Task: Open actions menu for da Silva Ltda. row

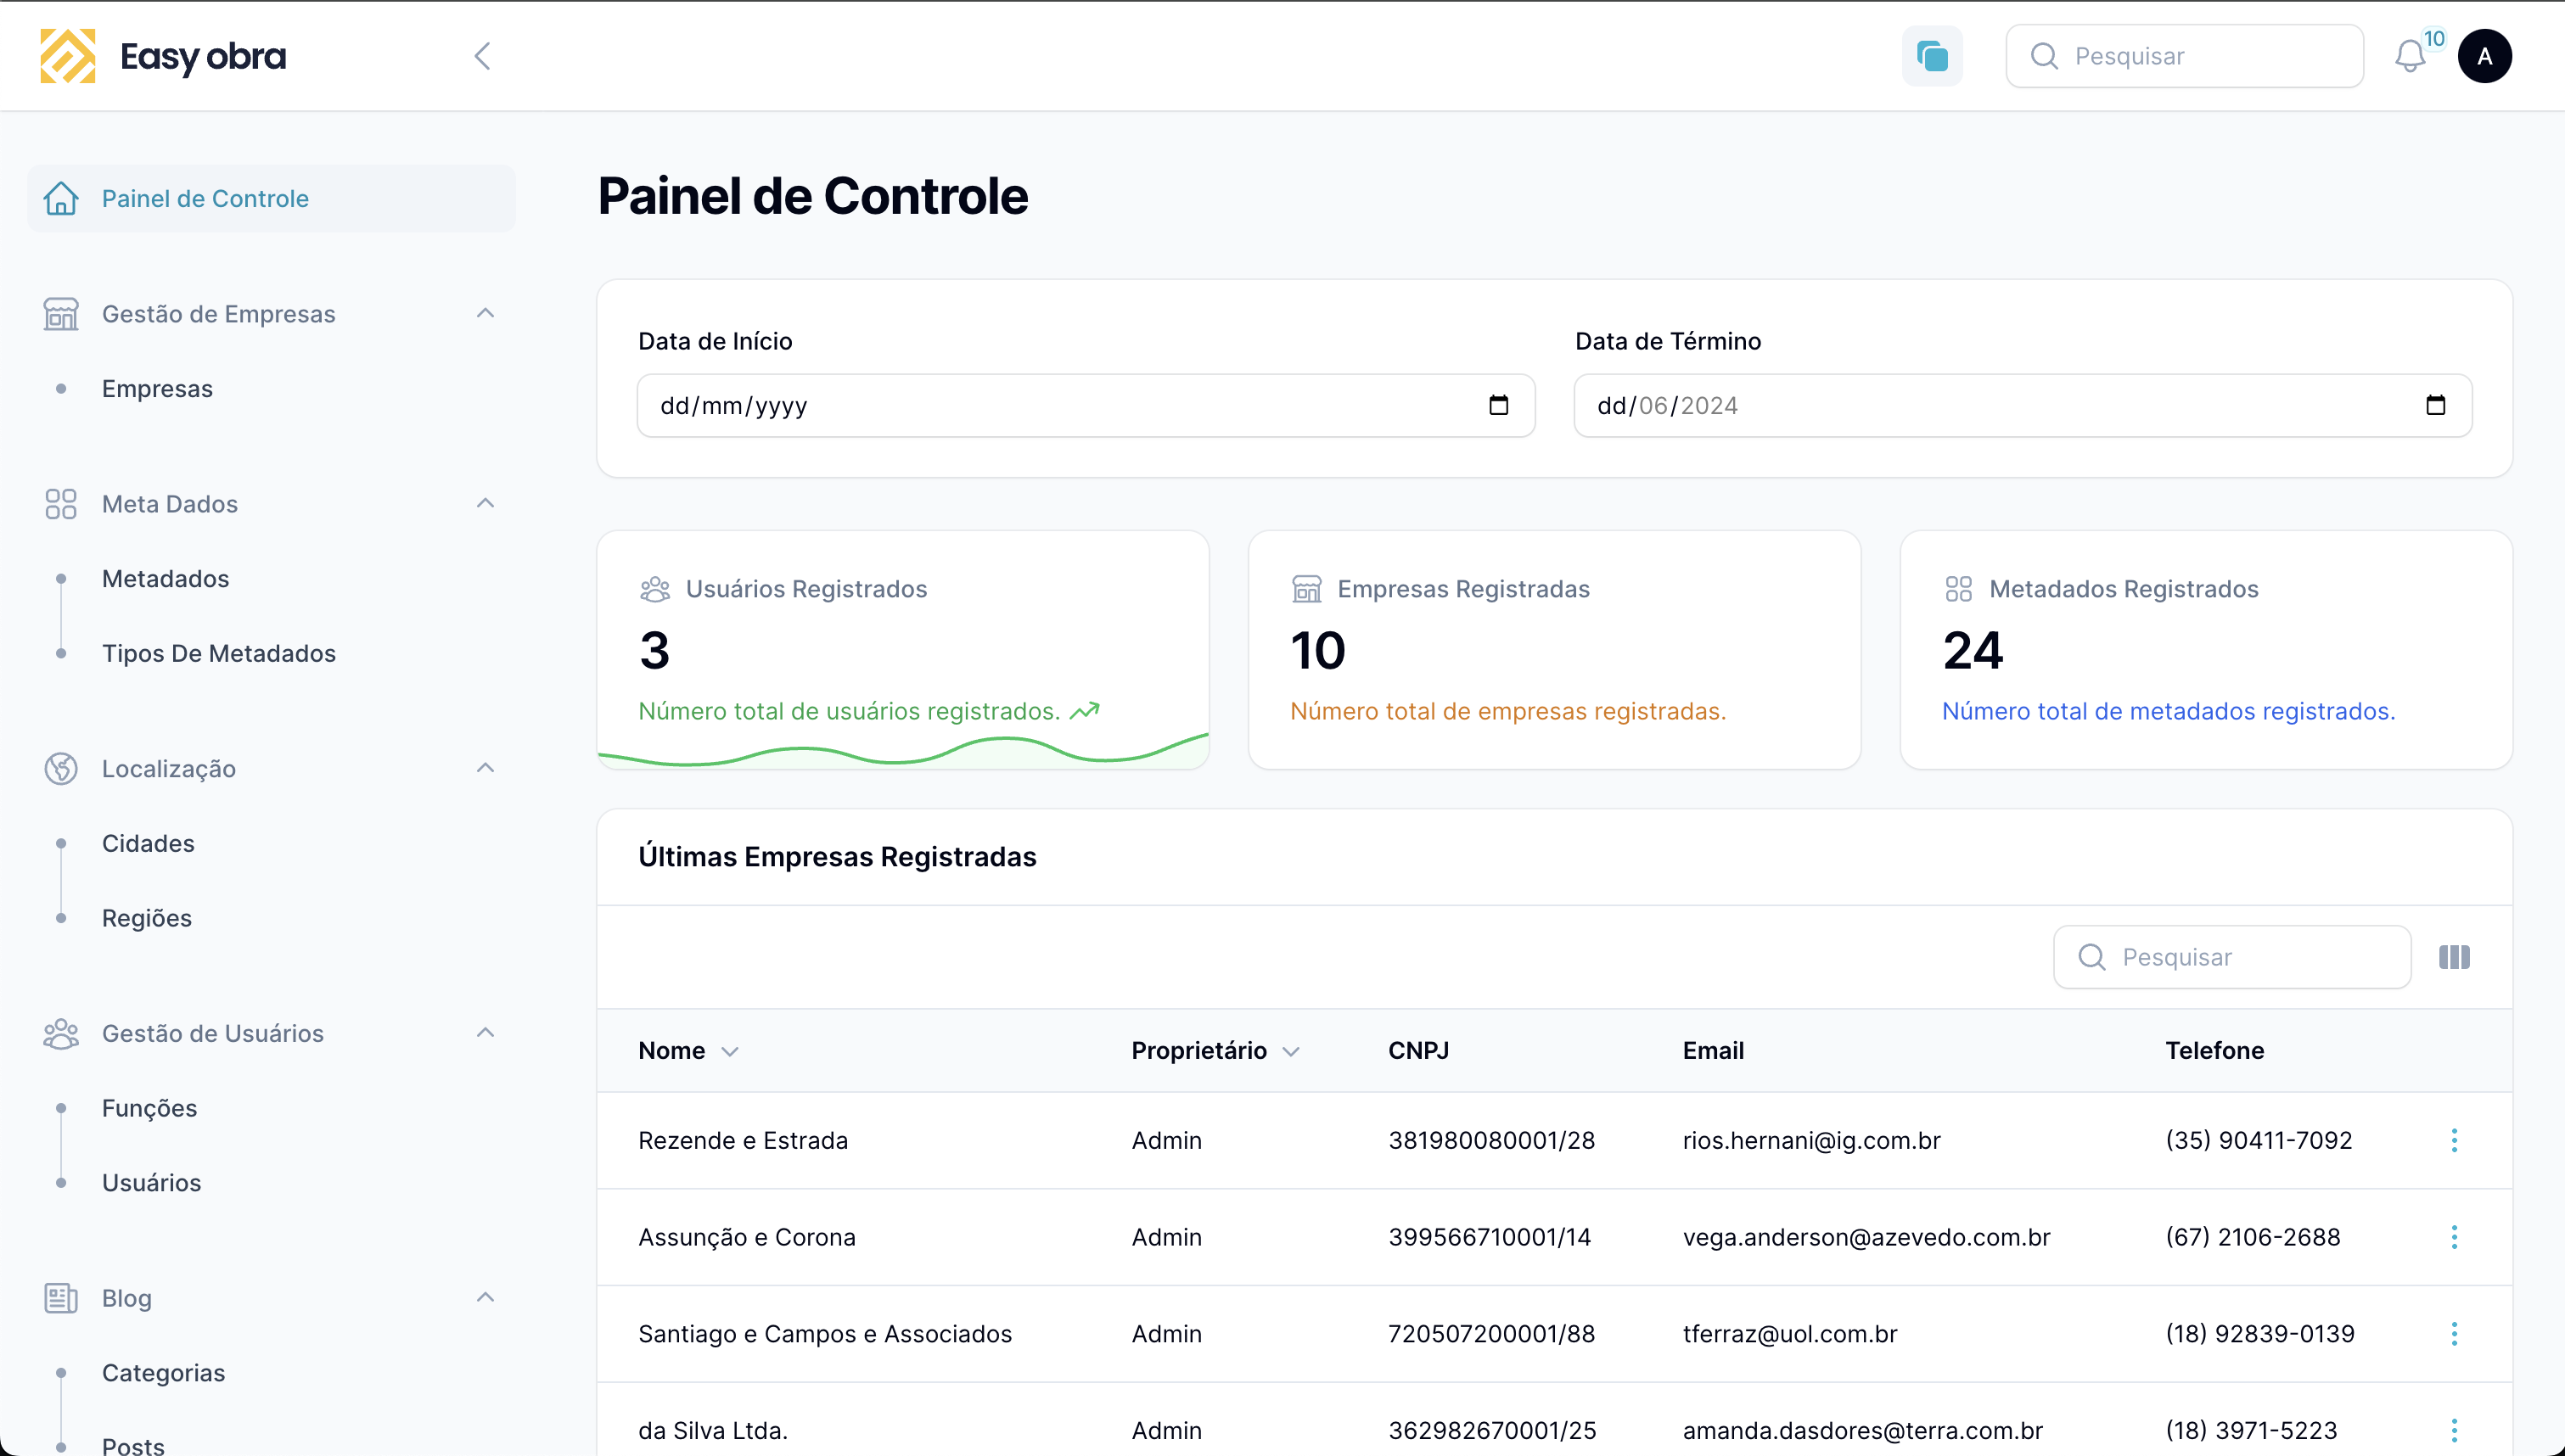Action: 2454,1430
